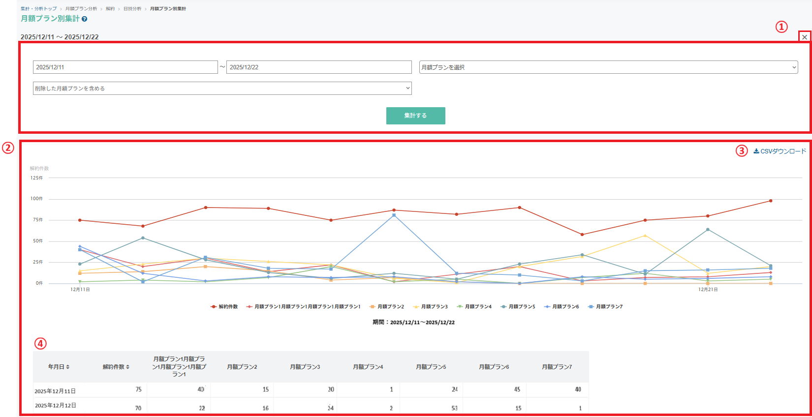Click the CSVダウンロード download link
812x417 pixels.
click(780, 151)
